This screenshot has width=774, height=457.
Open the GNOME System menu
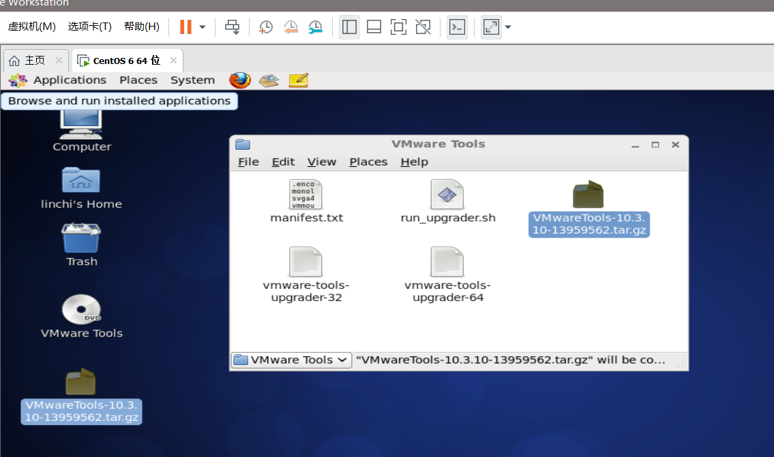point(192,80)
